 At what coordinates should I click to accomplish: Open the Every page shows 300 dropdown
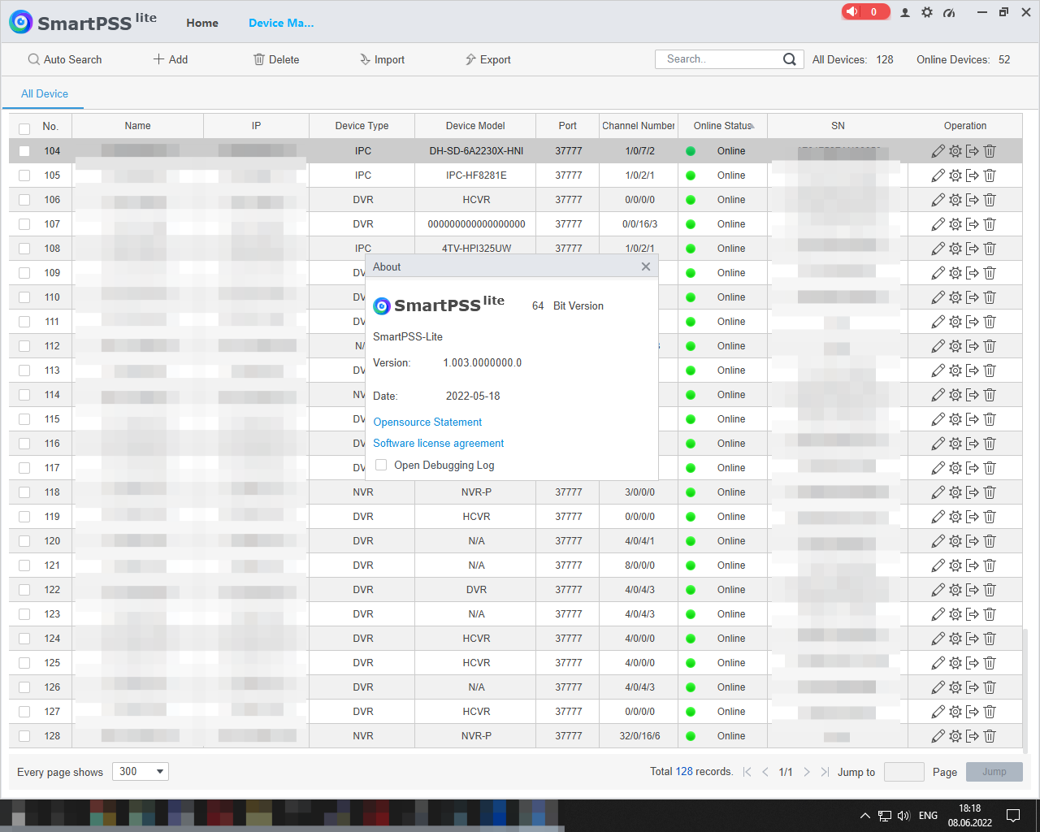141,772
